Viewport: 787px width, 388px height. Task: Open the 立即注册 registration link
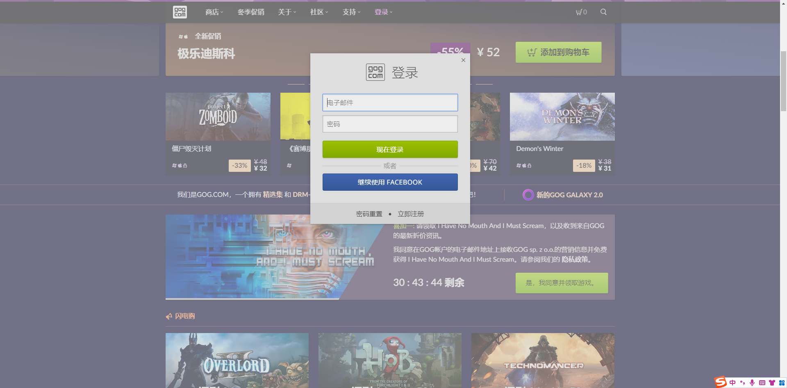coord(410,214)
